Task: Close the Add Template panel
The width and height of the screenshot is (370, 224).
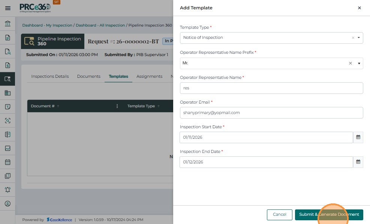Action: [x=359, y=8]
